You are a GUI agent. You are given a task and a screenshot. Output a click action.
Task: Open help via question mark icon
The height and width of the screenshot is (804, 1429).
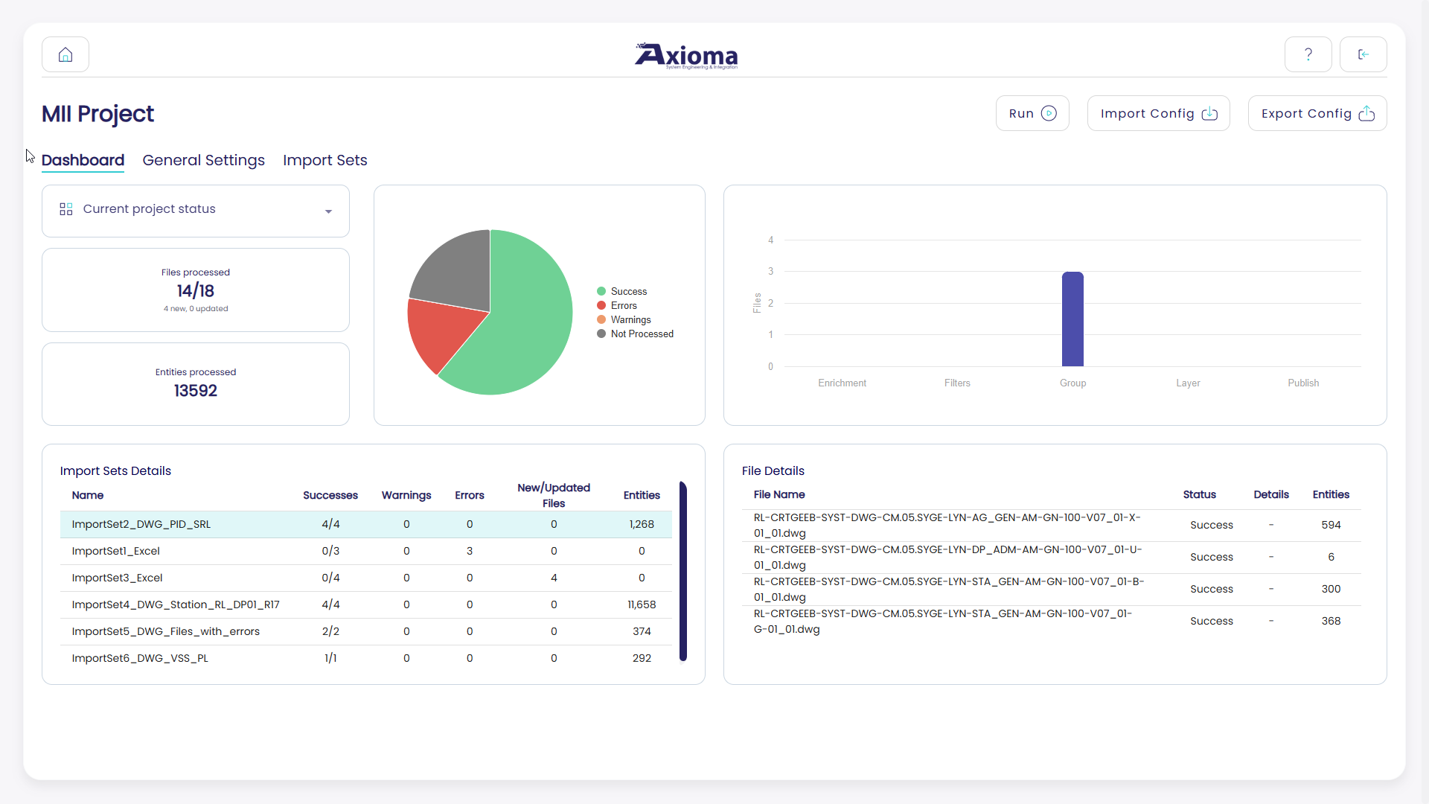click(x=1308, y=54)
